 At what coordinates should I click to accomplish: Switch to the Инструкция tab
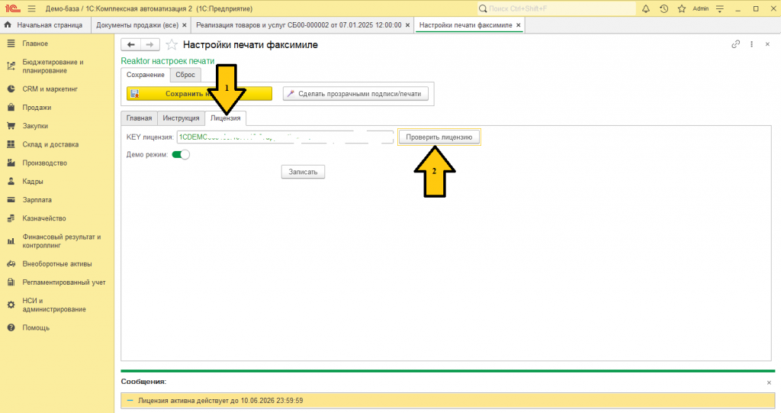[x=181, y=118]
